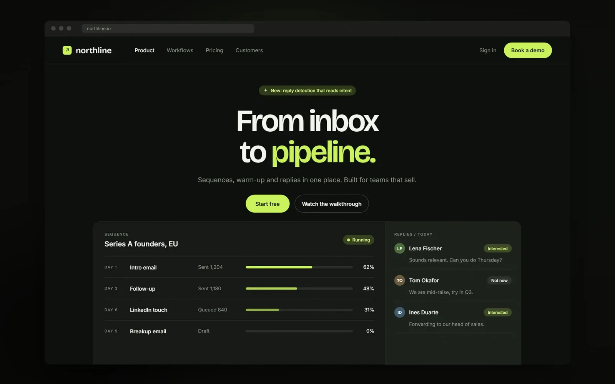Click the Start free button
Screen dimensions: 615x384
268,204
